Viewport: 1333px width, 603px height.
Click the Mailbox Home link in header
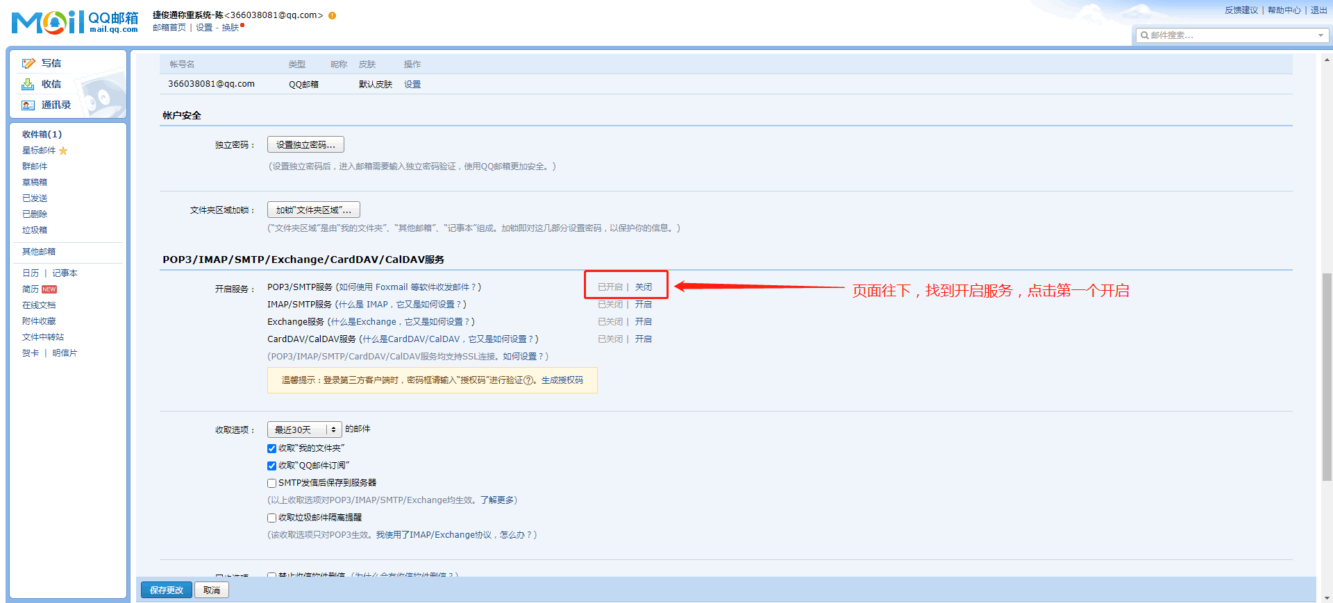(169, 28)
